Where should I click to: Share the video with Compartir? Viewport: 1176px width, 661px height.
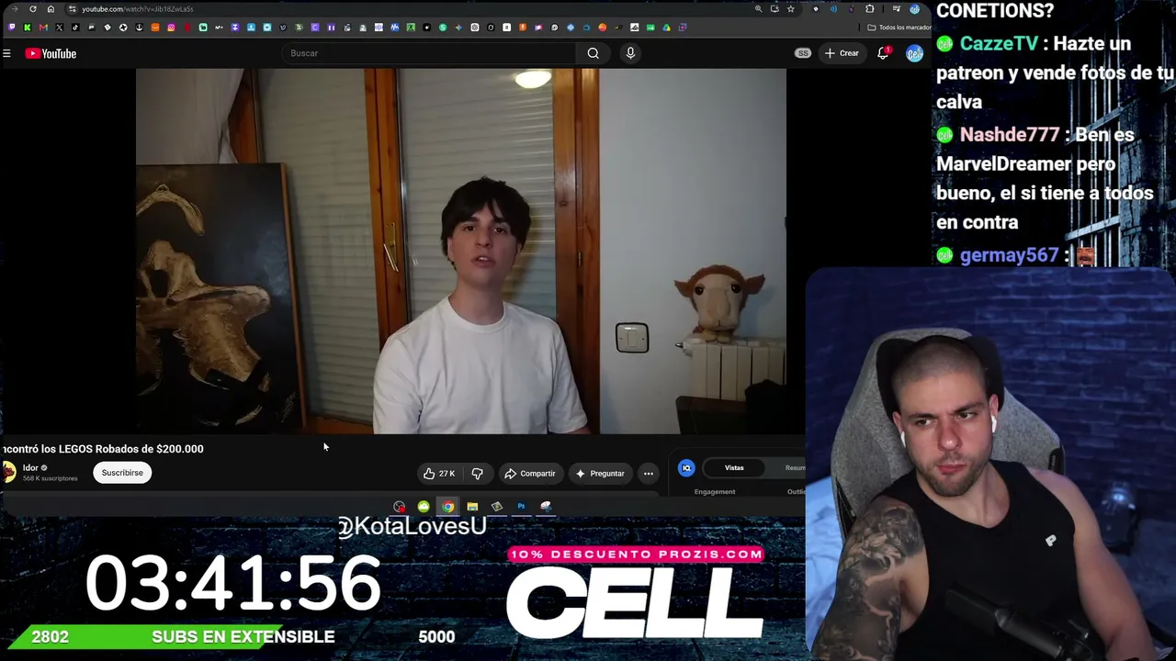(530, 474)
